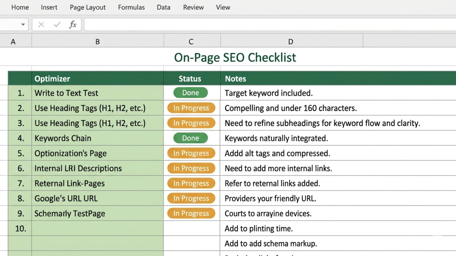Image resolution: width=456 pixels, height=256 pixels.
Task: Switch to Page Layout tab
Action: point(87,7)
